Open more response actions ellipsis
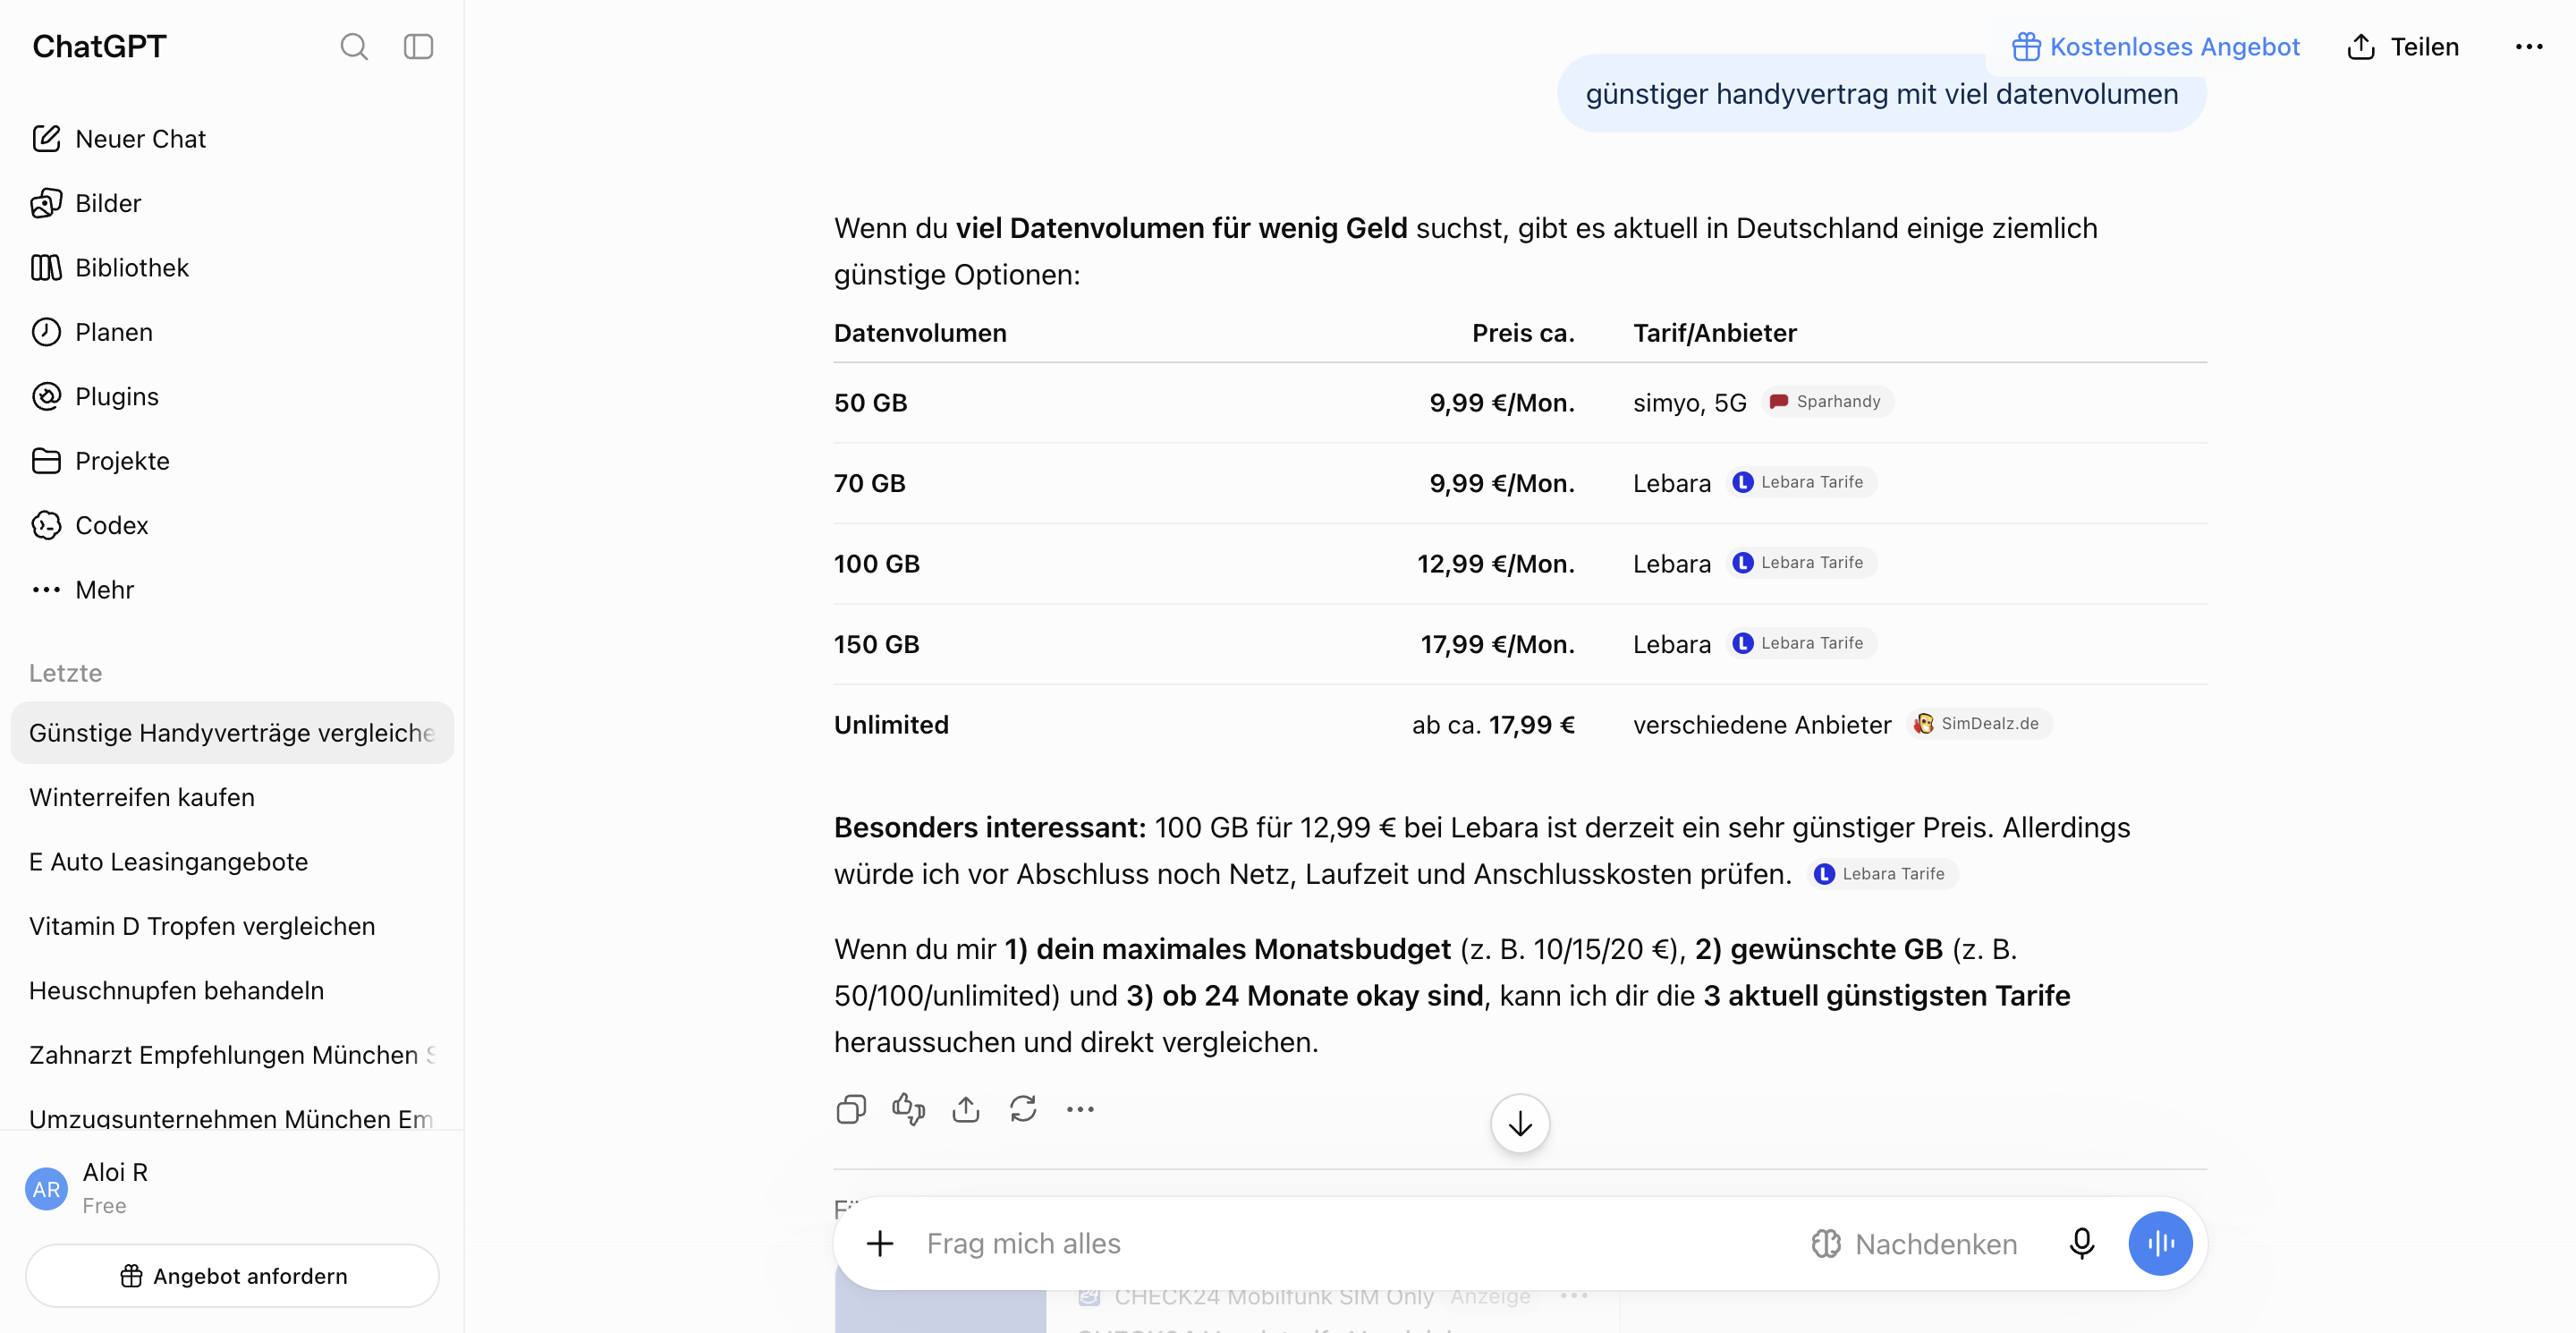The height and width of the screenshot is (1333, 2576). tap(1080, 1109)
